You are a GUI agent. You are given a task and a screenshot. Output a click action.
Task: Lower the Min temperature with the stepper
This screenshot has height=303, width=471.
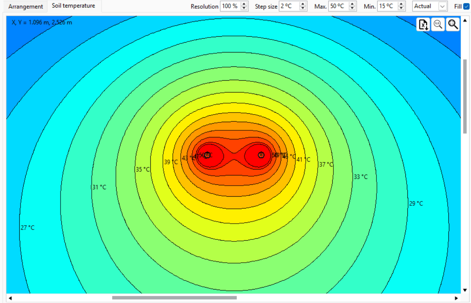401,8
